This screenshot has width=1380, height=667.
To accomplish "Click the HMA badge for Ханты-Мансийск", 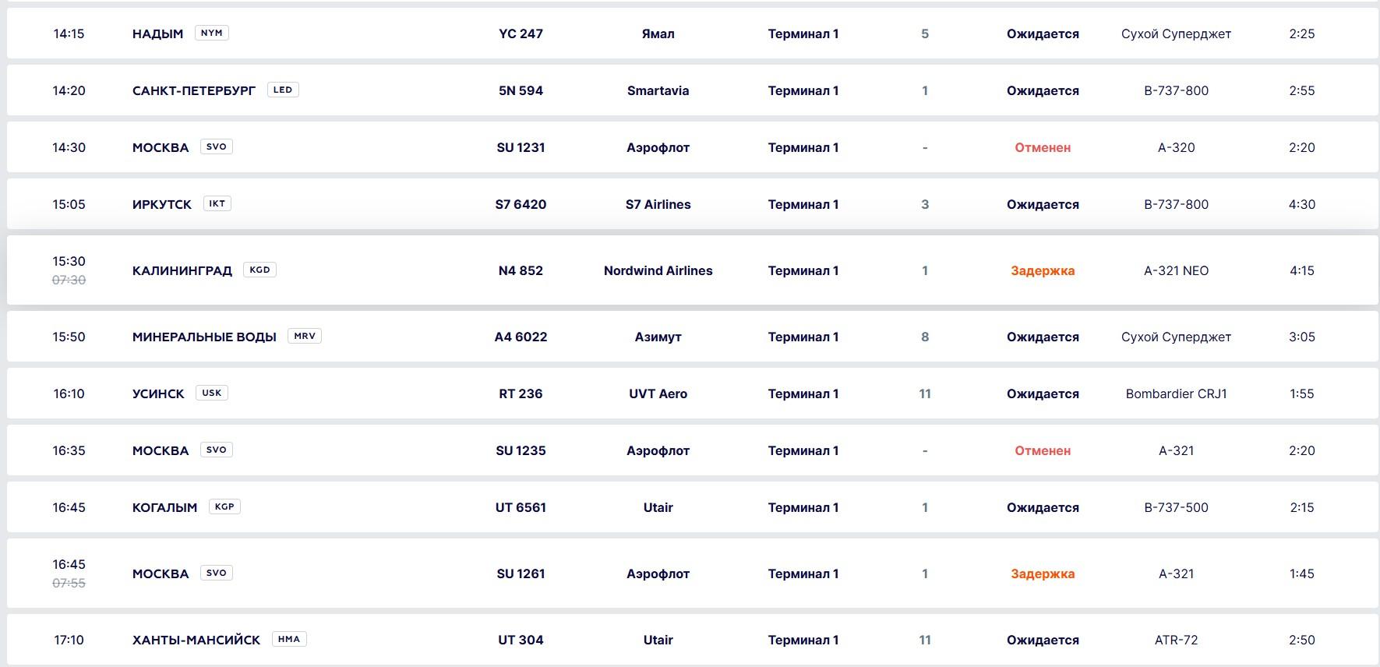I will 288,640.
